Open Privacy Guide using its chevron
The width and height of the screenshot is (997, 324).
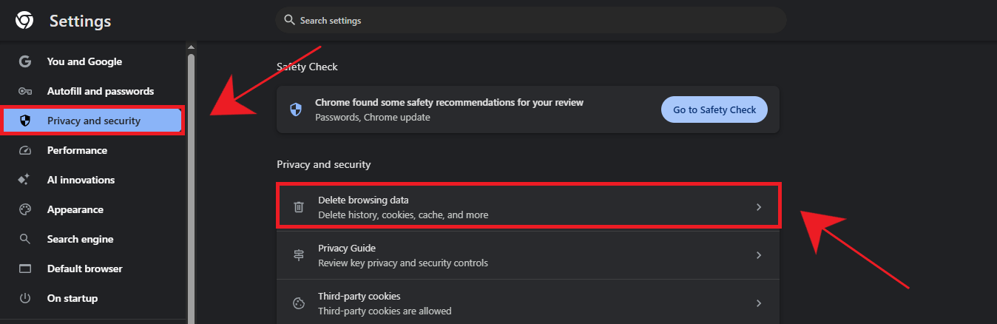click(758, 255)
